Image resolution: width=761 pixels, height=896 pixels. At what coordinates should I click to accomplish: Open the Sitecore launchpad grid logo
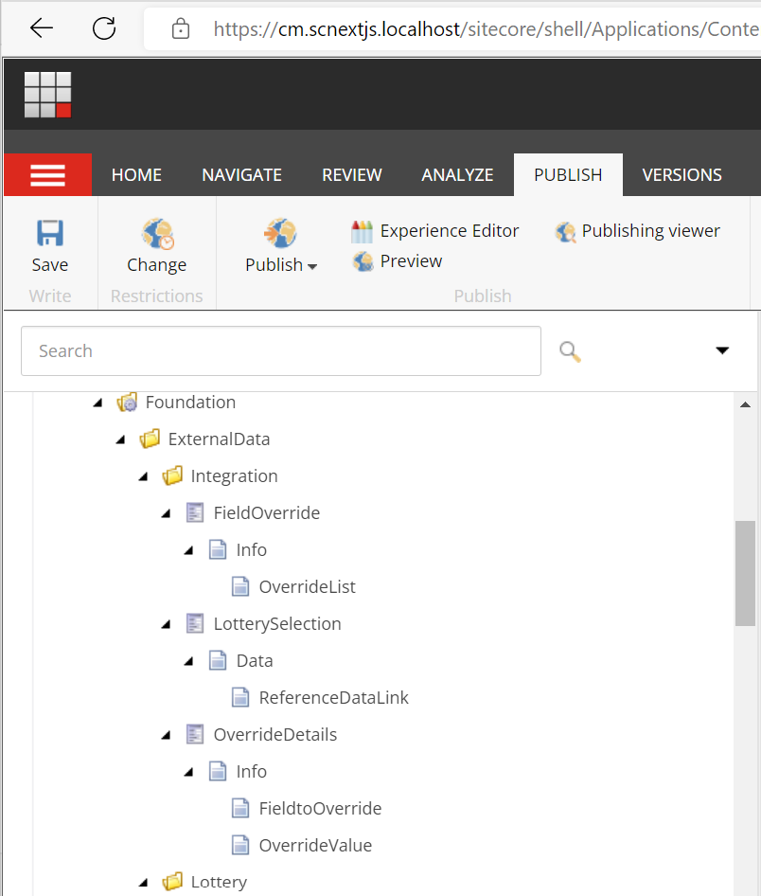pos(48,95)
